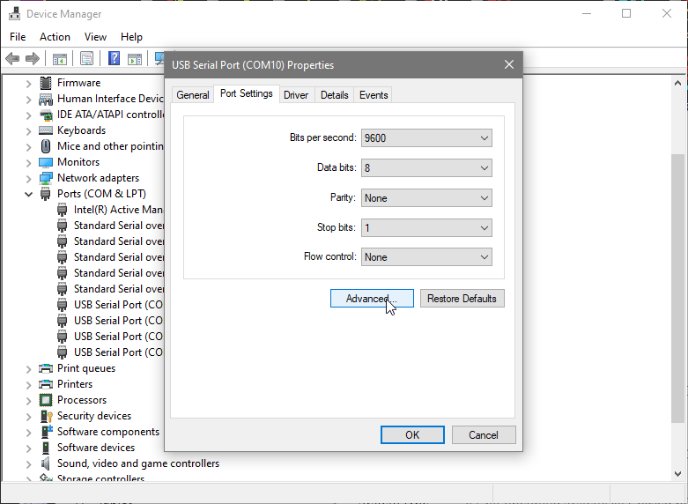The image size is (688, 504).
Task: Click the IDE ATA/ATAPI controllers icon
Action: pyautogui.click(x=46, y=115)
